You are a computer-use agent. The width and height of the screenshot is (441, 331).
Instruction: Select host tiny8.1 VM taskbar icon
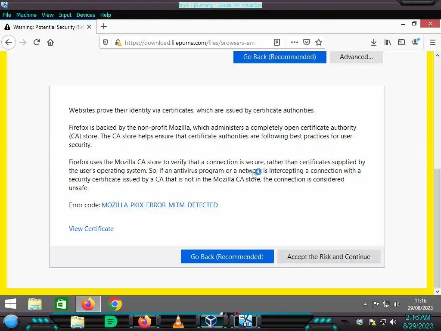(x=246, y=321)
